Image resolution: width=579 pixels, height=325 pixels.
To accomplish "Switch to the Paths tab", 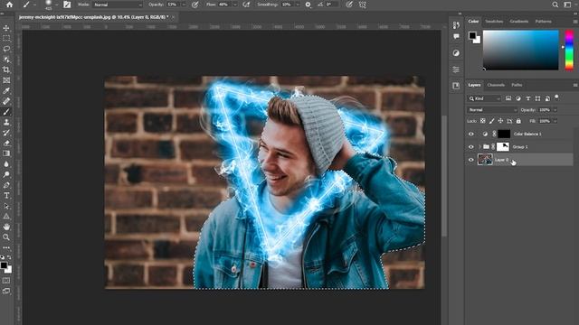I will pyautogui.click(x=517, y=85).
